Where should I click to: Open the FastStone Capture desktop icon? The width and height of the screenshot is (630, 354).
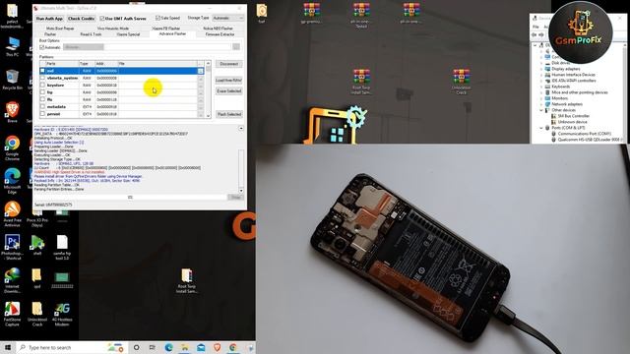pos(12,313)
